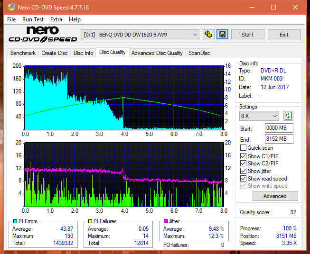Image resolution: width=310 pixels, height=254 pixels.
Task: Click the disabled Show write speed checkbox
Action: pyautogui.click(x=243, y=186)
